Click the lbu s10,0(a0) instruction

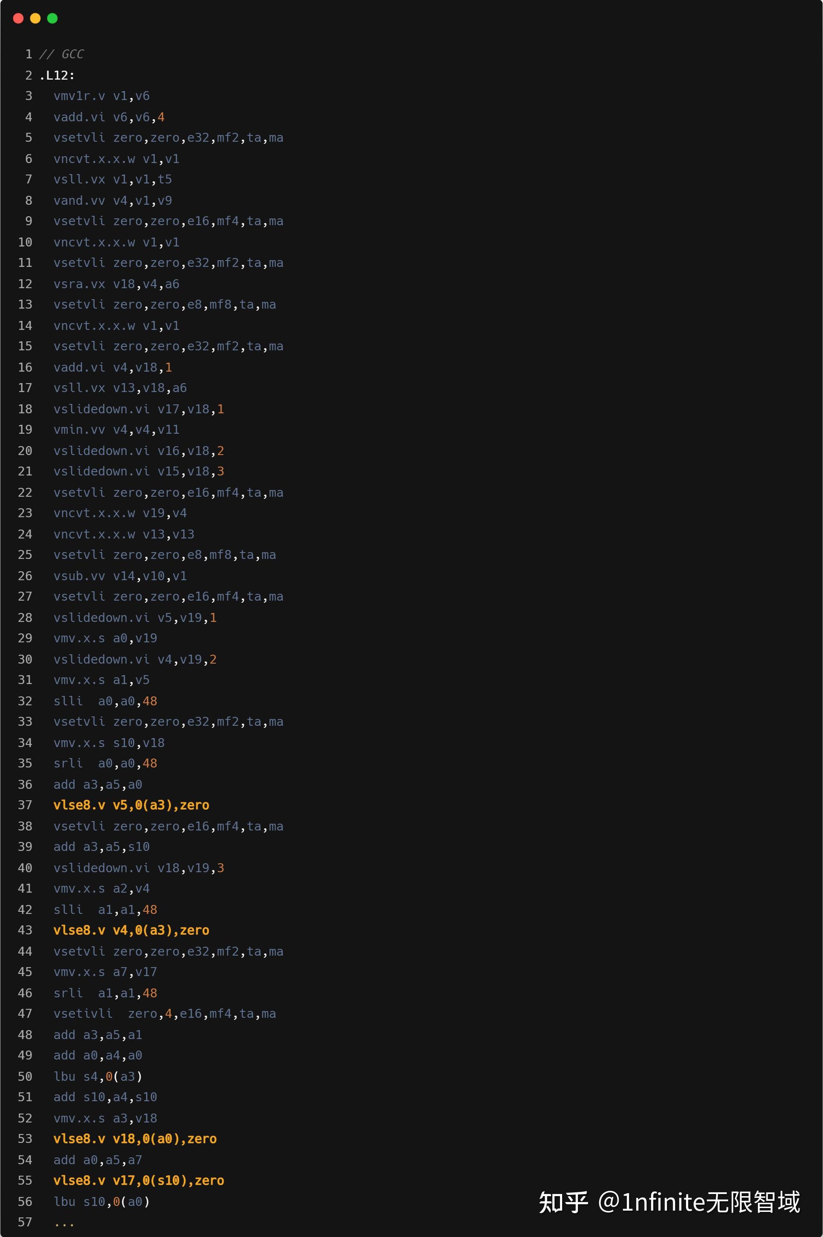click(x=101, y=1201)
